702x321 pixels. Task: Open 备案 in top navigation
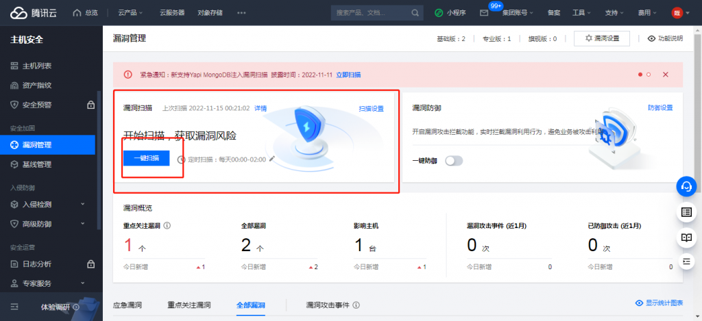coord(554,12)
